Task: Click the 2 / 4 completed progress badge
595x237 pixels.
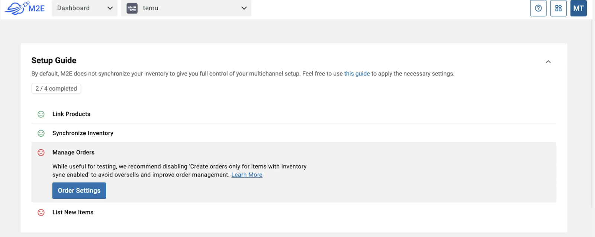Action: click(56, 88)
